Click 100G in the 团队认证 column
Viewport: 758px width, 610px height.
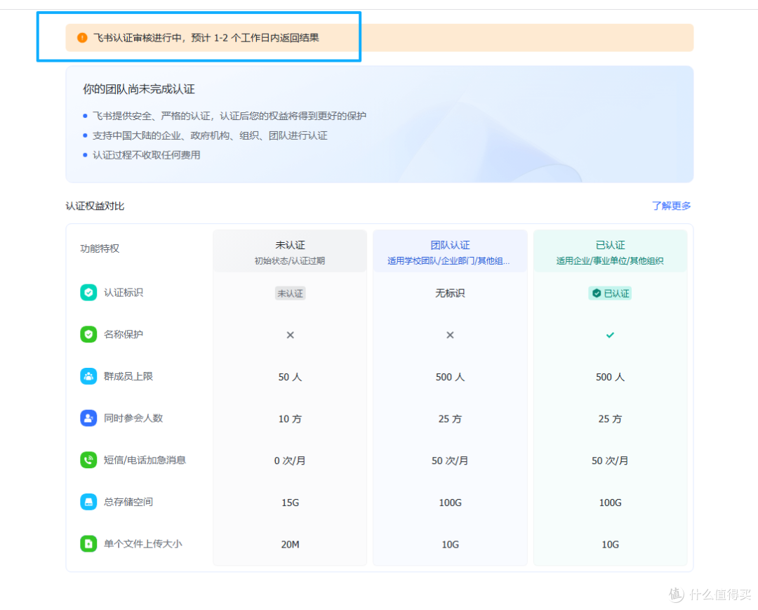(x=450, y=503)
